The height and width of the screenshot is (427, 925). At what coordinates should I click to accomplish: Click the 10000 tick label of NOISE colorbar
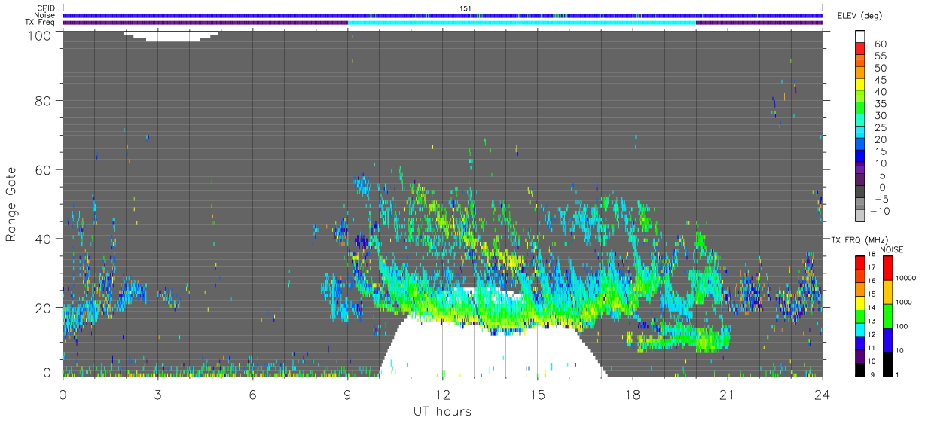click(x=908, y=278)
